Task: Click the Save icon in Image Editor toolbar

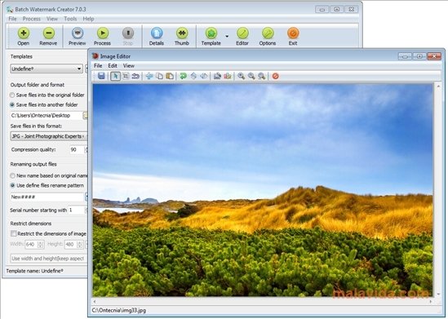Action: point(101,76)
